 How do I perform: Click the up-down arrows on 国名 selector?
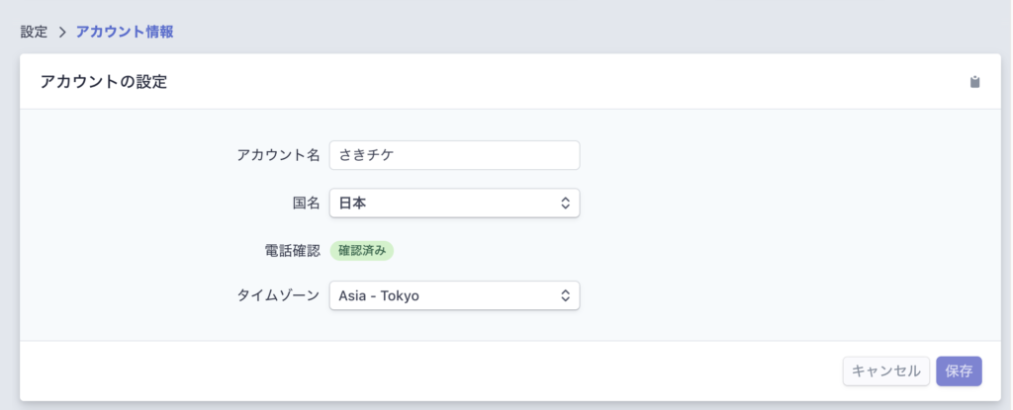tap(565, 204)
